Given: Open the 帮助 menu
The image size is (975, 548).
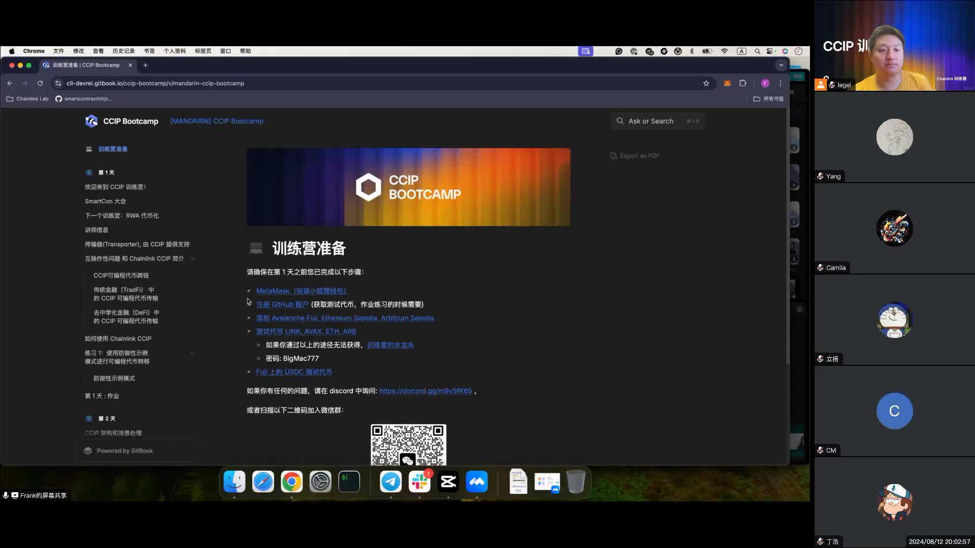Looking at the screenshot, I should [x=245, y=51].
